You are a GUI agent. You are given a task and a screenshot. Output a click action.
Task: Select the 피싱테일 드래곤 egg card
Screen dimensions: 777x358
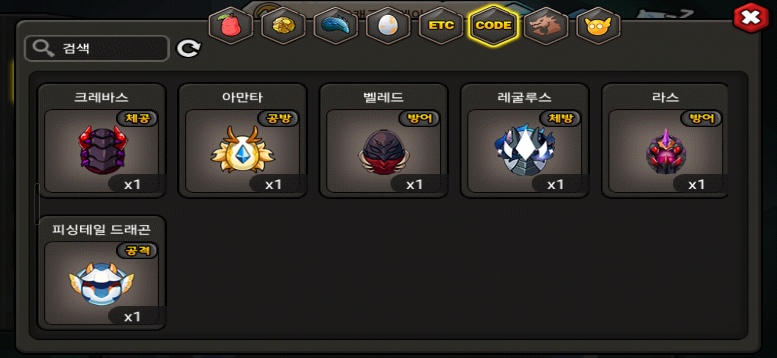102,272
